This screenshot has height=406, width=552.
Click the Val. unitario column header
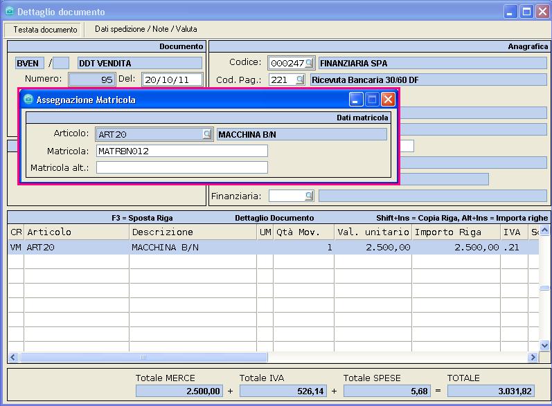(x=373, y=232)
